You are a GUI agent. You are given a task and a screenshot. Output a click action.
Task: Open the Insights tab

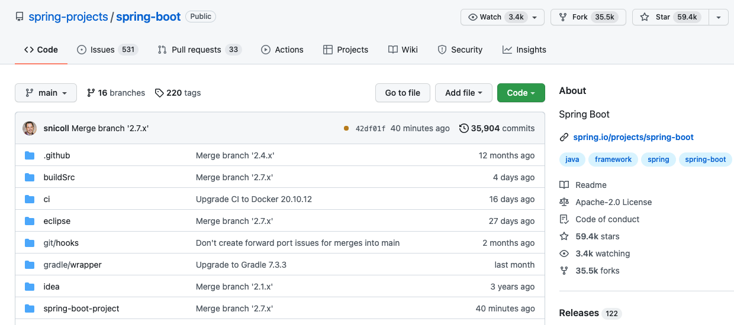point(524,50)
